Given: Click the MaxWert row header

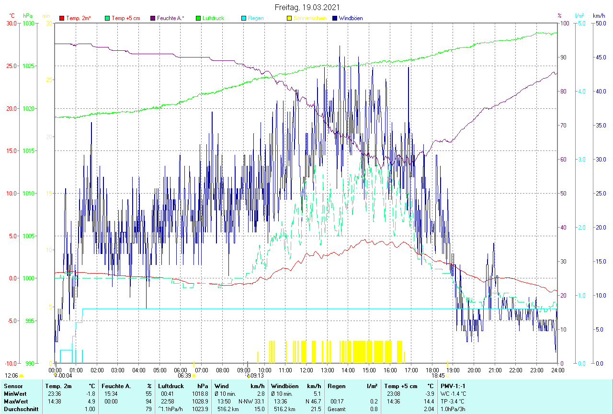Looking at the screenshot, I should [x=17, y=402].
